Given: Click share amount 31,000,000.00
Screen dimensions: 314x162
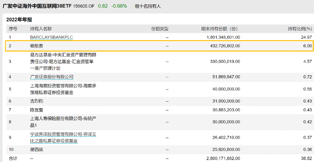Looking at the screenshot, I should click(x=226, y=101).
